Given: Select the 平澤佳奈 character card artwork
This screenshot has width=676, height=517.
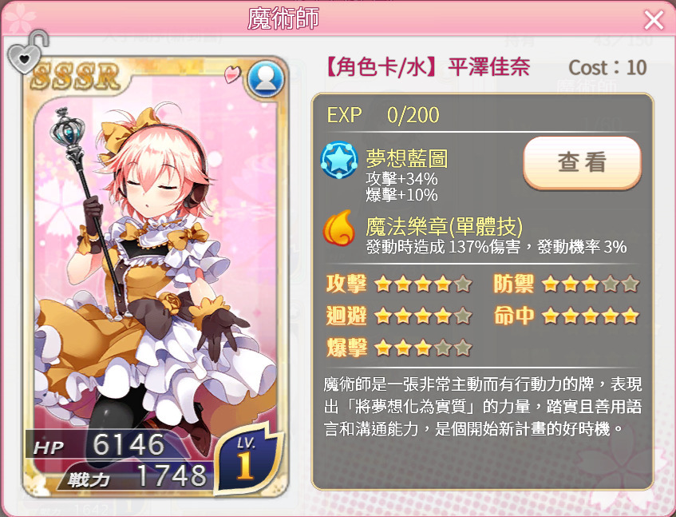Looking at the screenshot, I should point(155,276).
